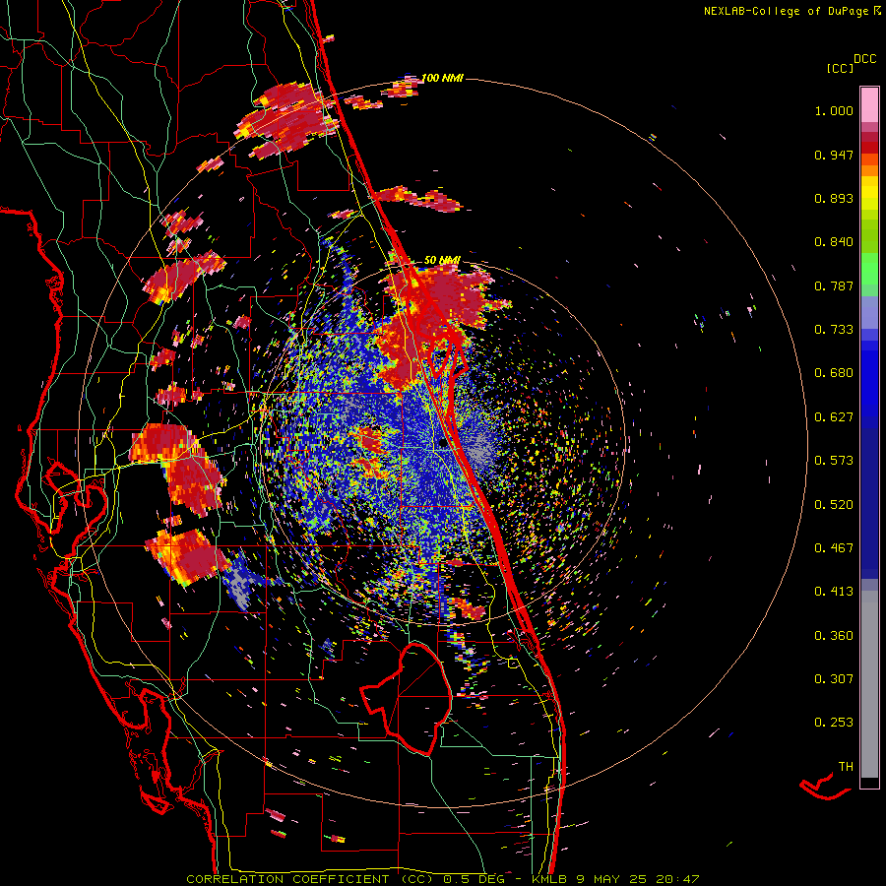Select the 0.680 legend value
This screenshot has height=886, width=886.
pyautogui.click(x=834, y=373)
